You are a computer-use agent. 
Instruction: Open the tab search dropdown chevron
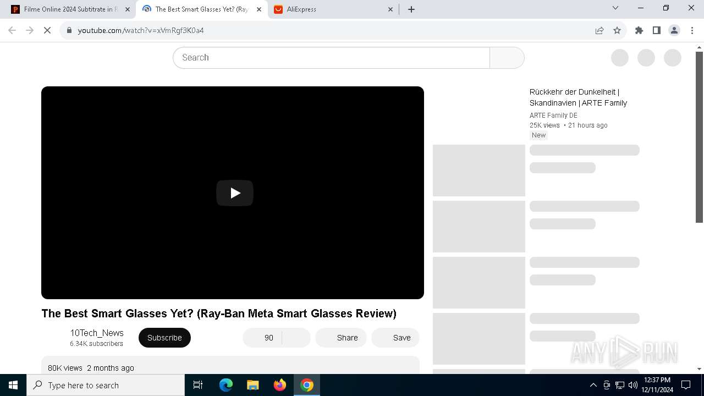click(615, 8)
